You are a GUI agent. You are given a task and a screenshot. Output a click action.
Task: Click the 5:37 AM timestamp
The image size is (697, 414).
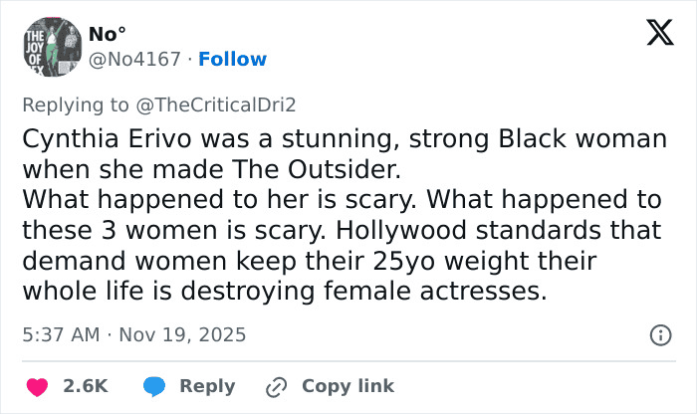[x=61, y=334]
